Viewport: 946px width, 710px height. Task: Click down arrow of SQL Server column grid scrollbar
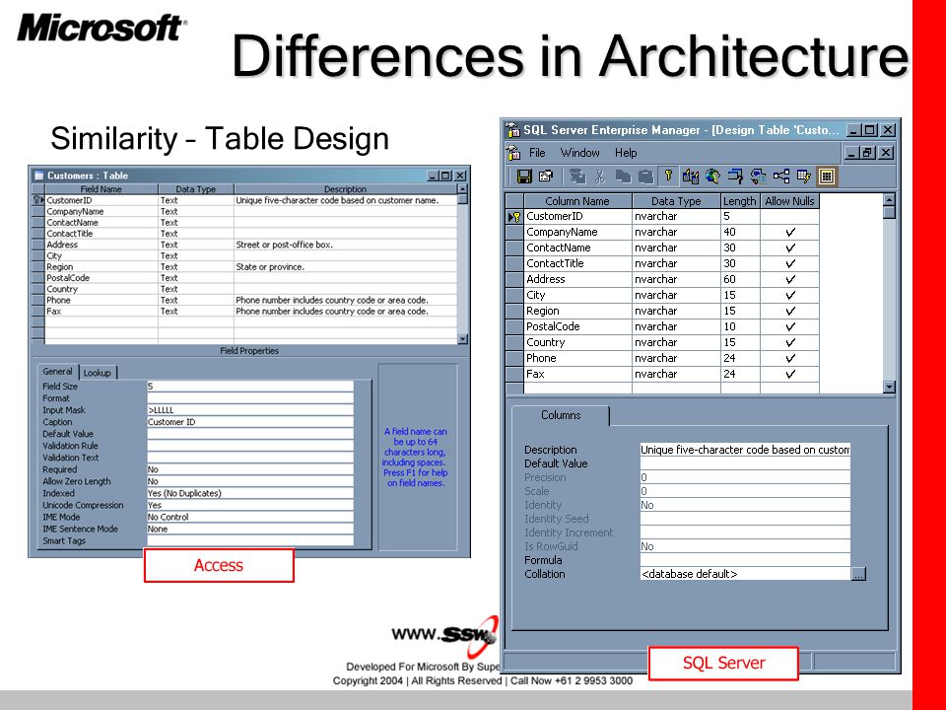coord(889,387)
